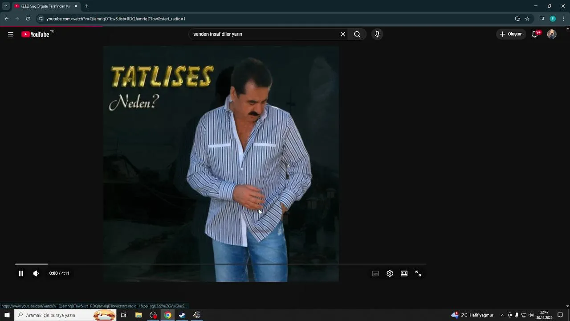
Task: Open player settings gear
Action: 390,273
